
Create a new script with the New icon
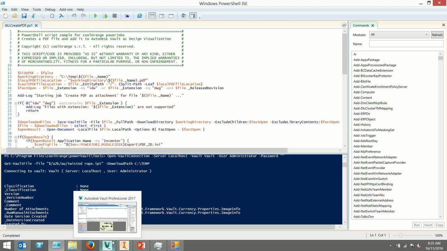6,16
